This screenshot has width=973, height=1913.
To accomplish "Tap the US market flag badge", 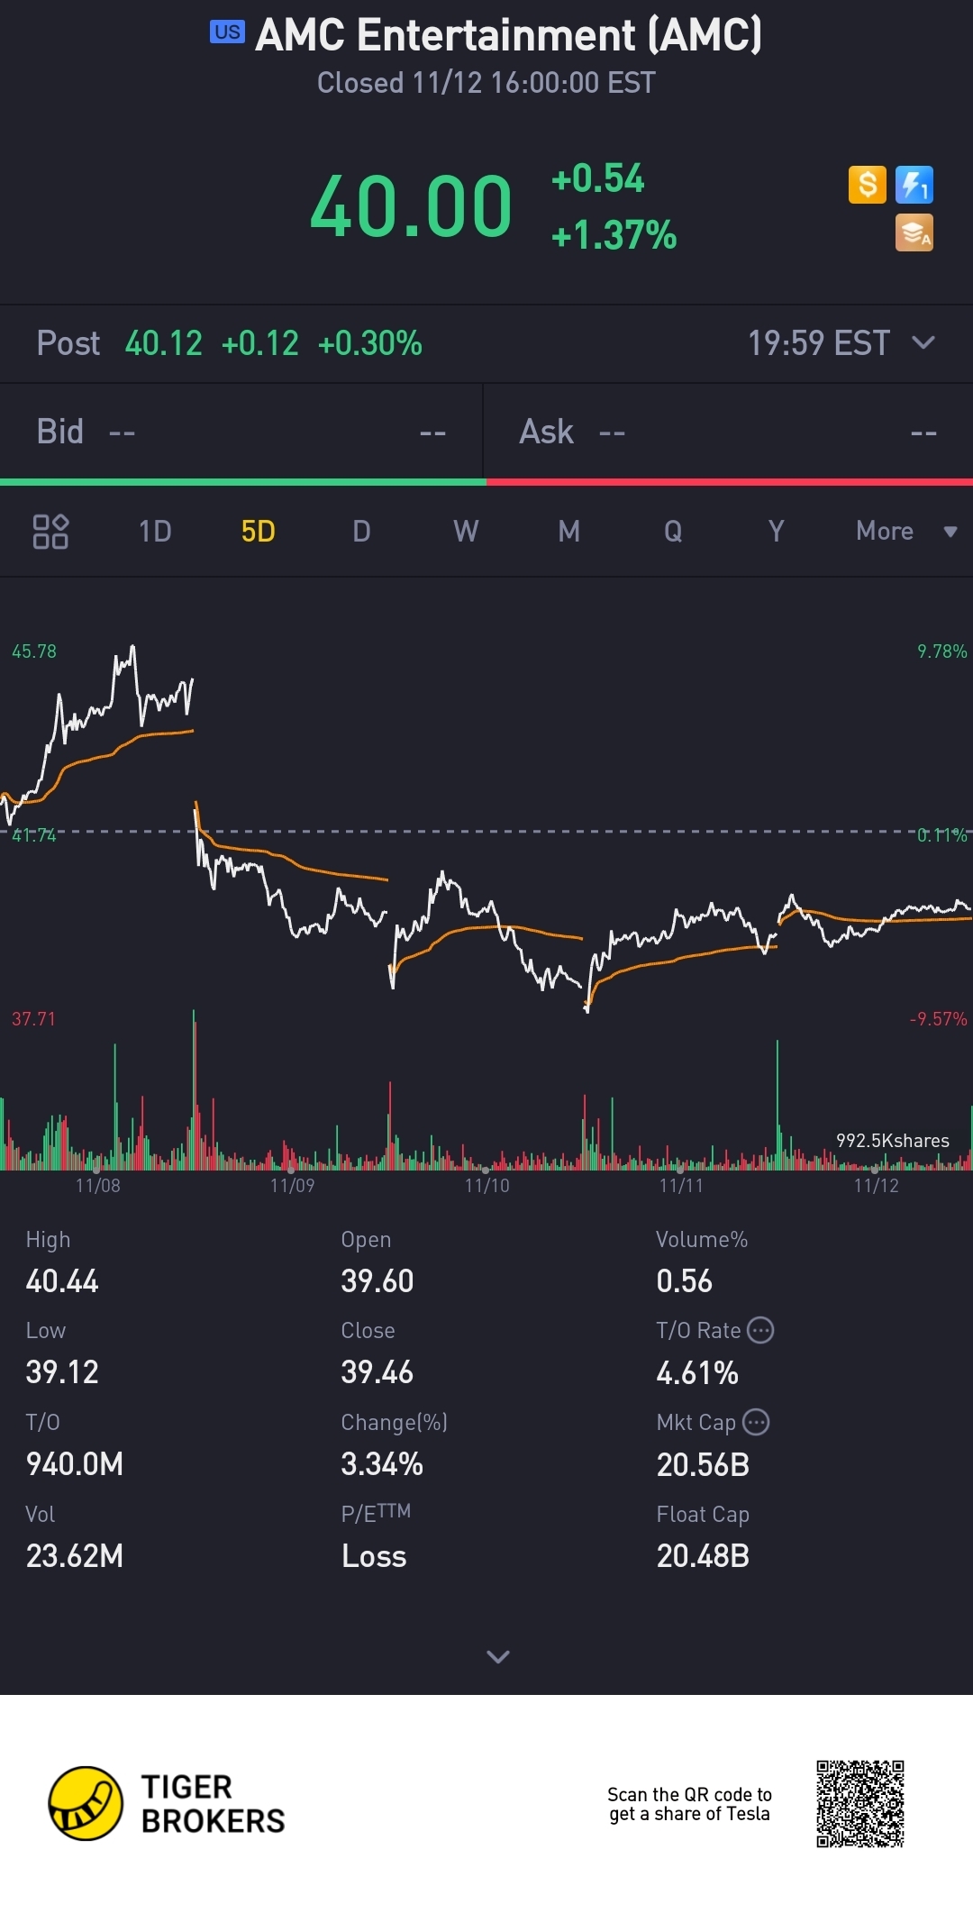I will click(227, 32).
